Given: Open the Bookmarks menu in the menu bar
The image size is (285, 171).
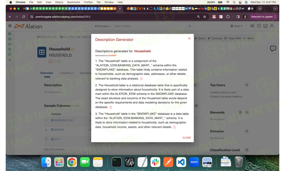Looking at the screenshot, I should [x=74, y=2].
